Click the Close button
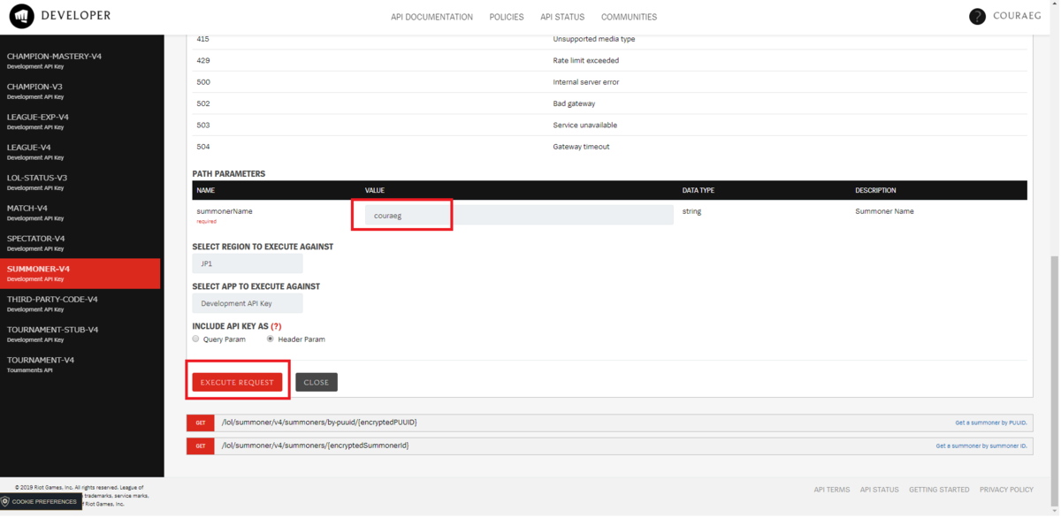 point(317,382)
